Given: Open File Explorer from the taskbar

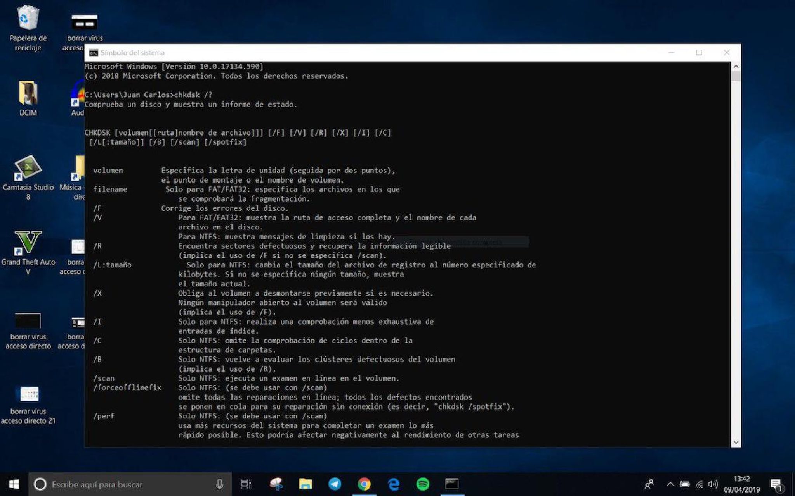Looking at the screenshot, I should click(x=306, y=484).
